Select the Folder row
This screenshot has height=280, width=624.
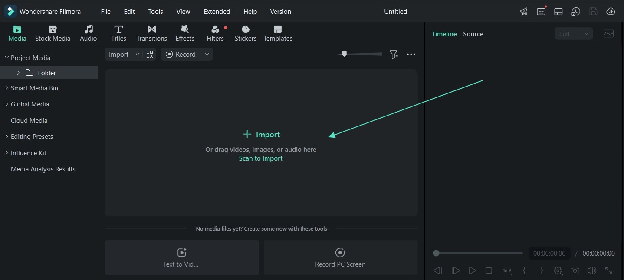point(49,73)
